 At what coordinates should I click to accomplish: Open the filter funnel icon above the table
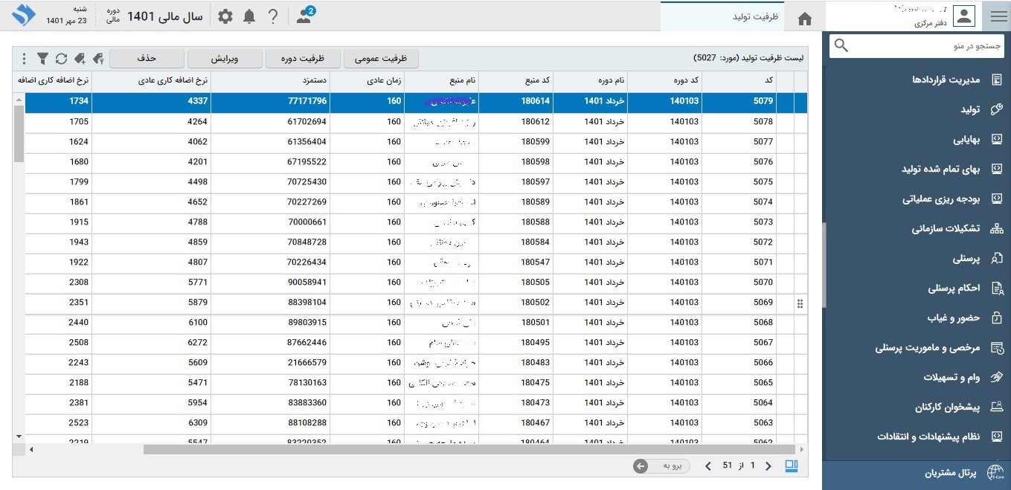coord(43,58)
